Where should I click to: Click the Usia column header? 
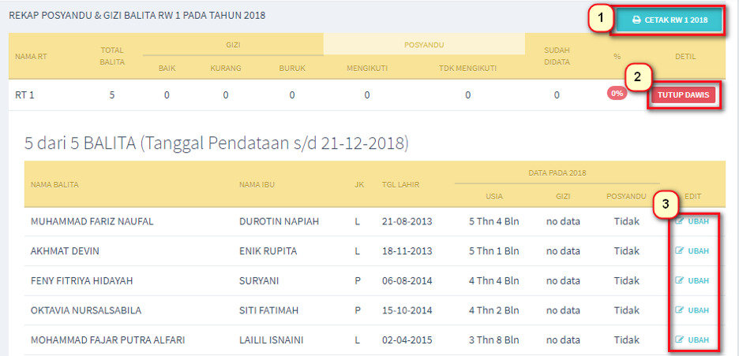494,196
